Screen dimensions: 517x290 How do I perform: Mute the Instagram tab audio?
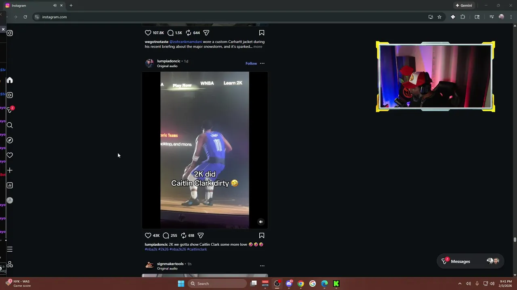55,6
